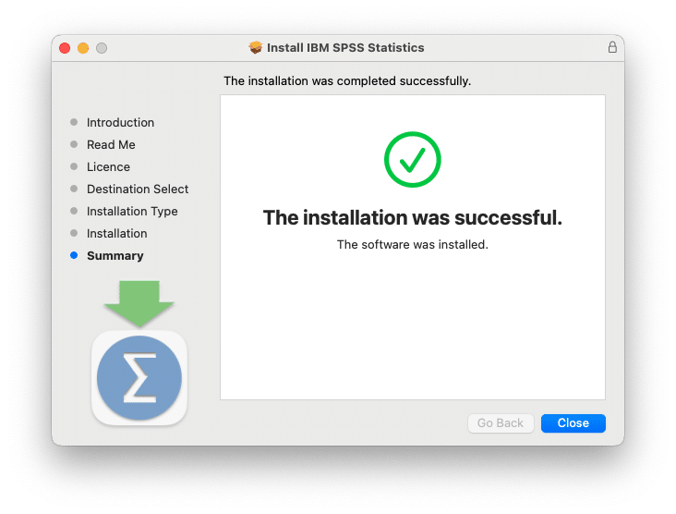
Task: Select the Introduction step in the sidebar
Action: click(x=120, y=123)
